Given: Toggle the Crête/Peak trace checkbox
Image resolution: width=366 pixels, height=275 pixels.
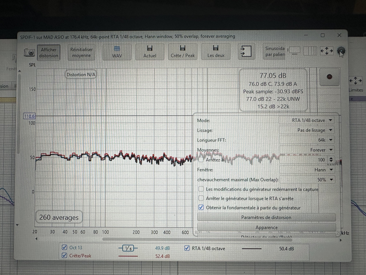Looking at the screenshot, I should (65, 256).
